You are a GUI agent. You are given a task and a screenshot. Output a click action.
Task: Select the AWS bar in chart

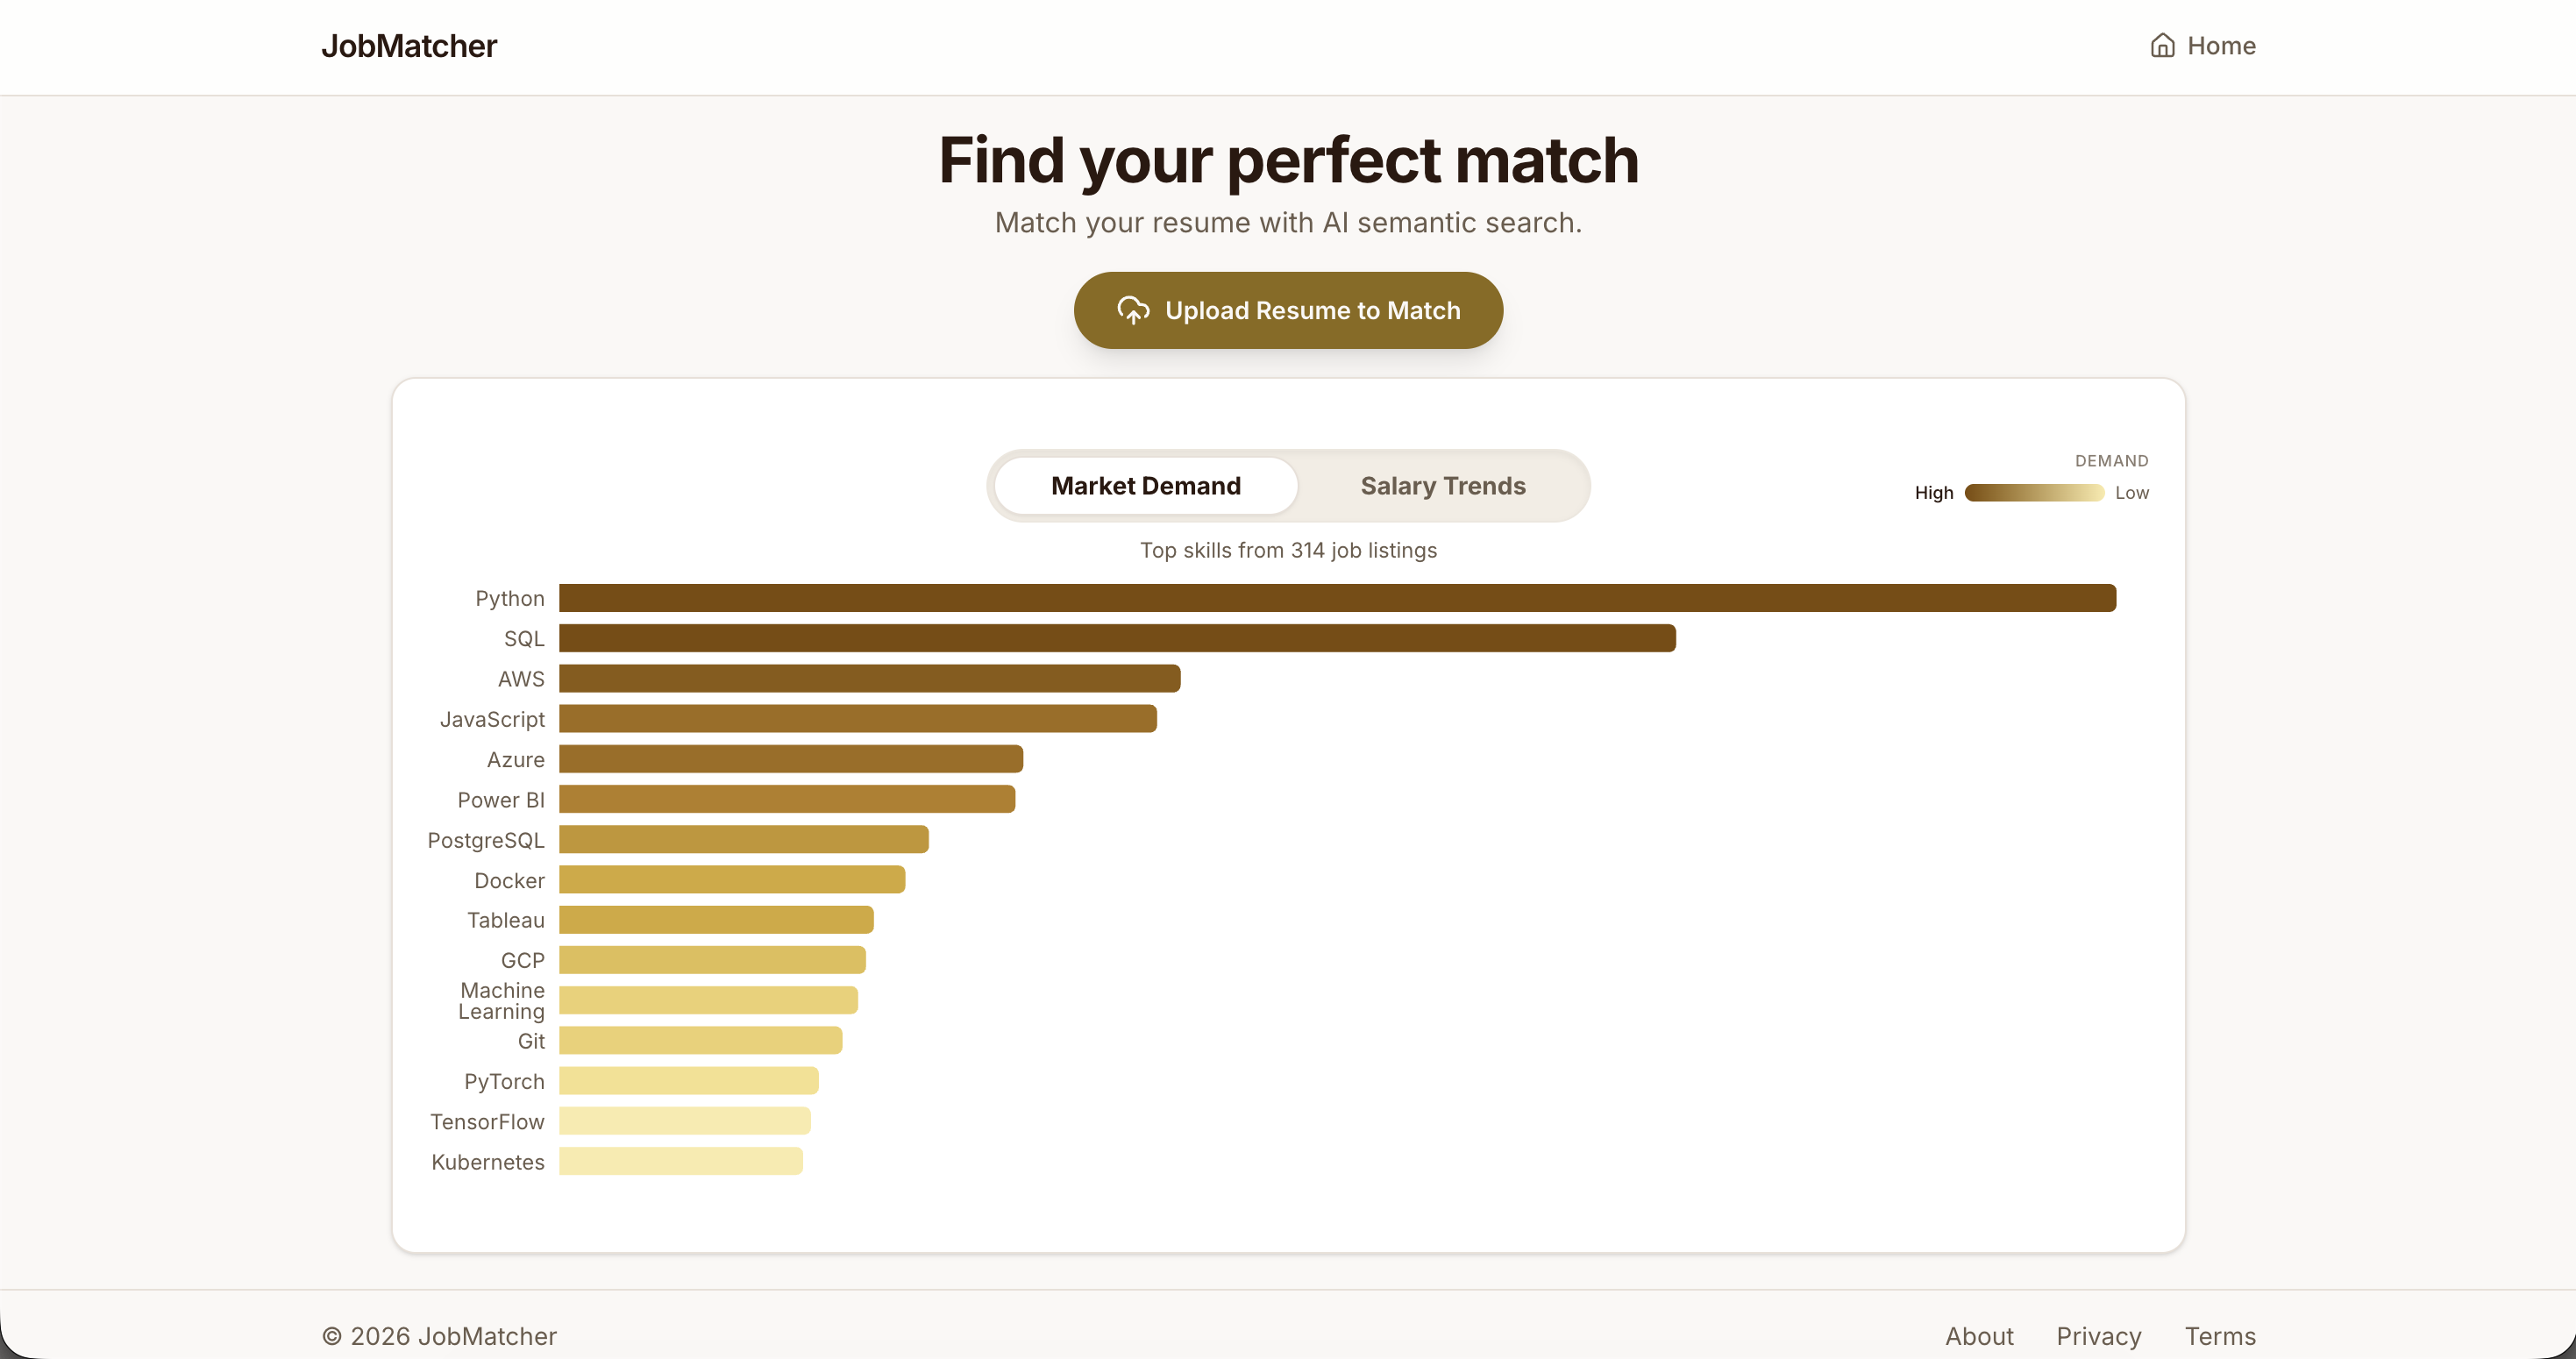(x=869, y=678)
